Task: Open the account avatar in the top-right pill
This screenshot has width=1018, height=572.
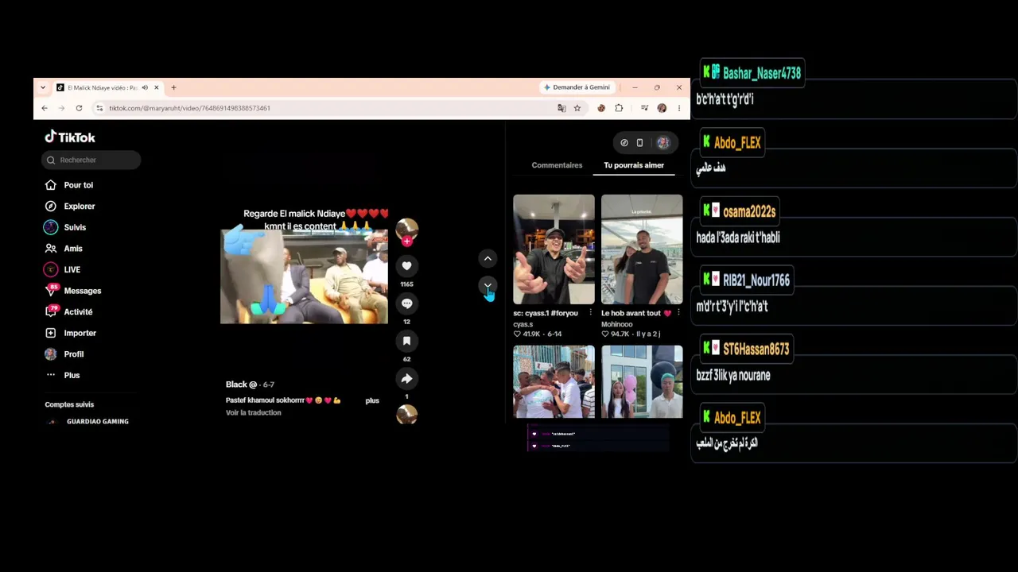Action: pos(663,143)
